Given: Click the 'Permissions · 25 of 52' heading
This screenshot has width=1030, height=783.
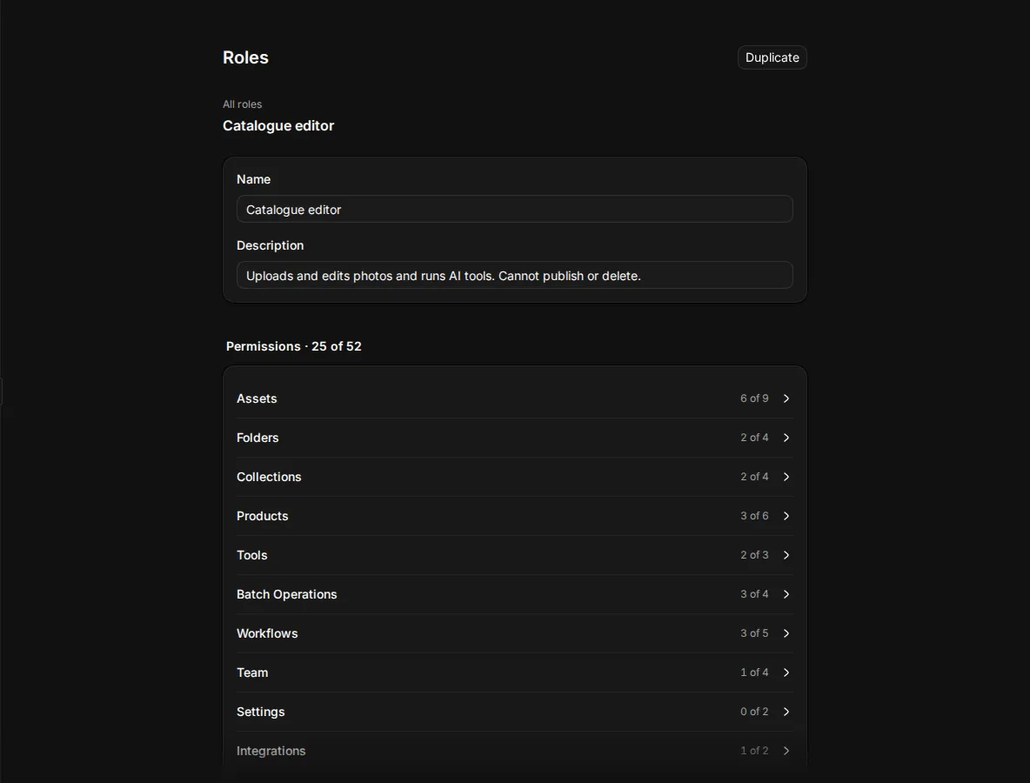Looking at the screenshot, I should click(294, 346).
